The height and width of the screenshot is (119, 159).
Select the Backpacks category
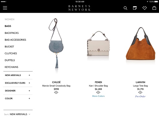[x=12, y=33]
